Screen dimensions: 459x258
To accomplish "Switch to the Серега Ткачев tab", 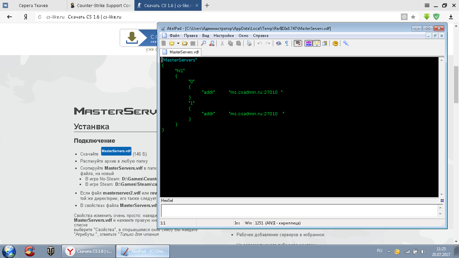I will click(x=34, y=6).
